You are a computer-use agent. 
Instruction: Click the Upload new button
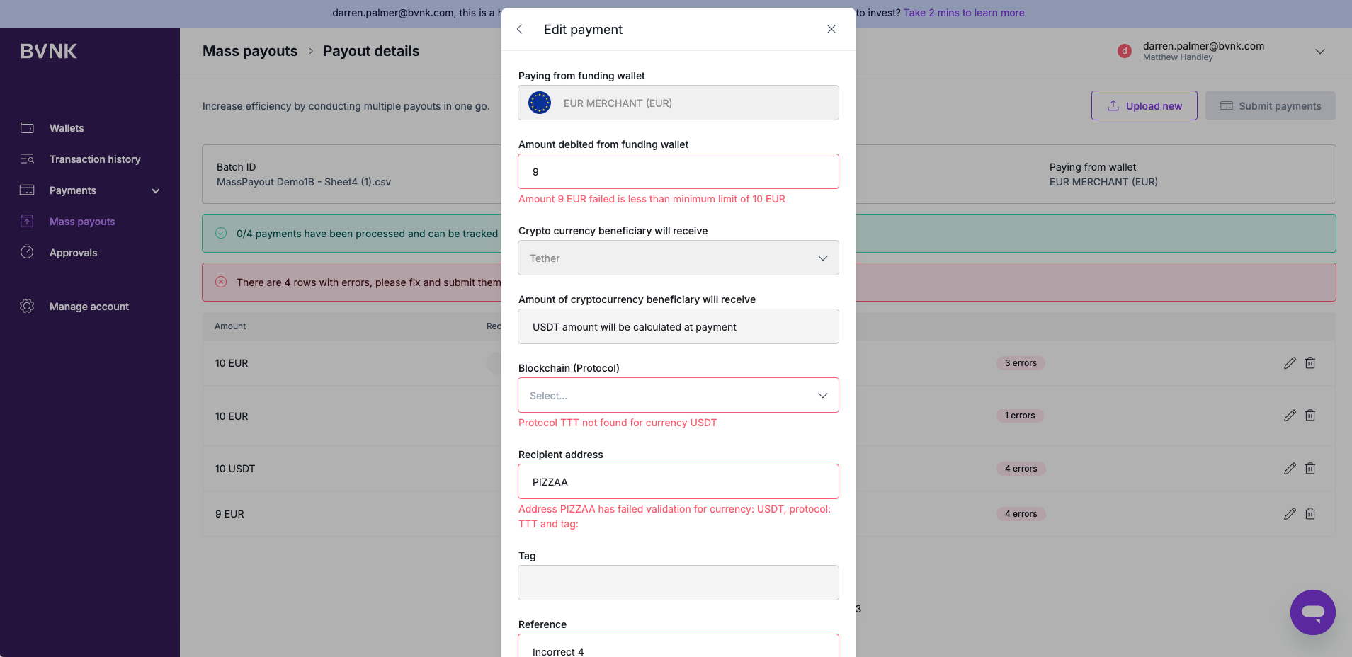[x=1144, y=105]
